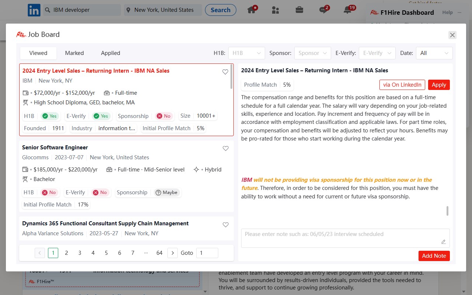The height and width of the screenshot is (295, 472).
Task: Click the Add Note button
Action: coord(434,256)
